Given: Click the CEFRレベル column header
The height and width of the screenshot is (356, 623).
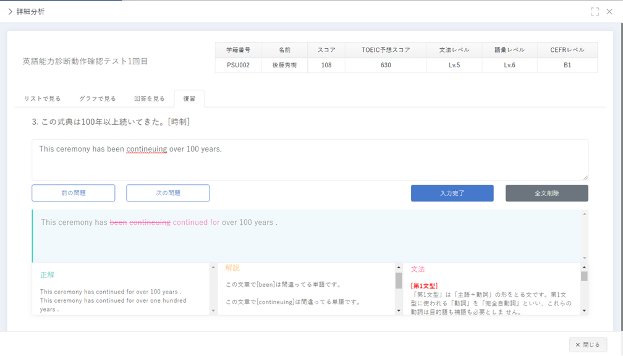Looking at the screenshot, I should coord(567,50).
